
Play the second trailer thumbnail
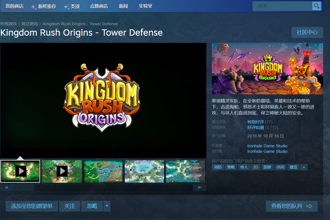[62, 171]
